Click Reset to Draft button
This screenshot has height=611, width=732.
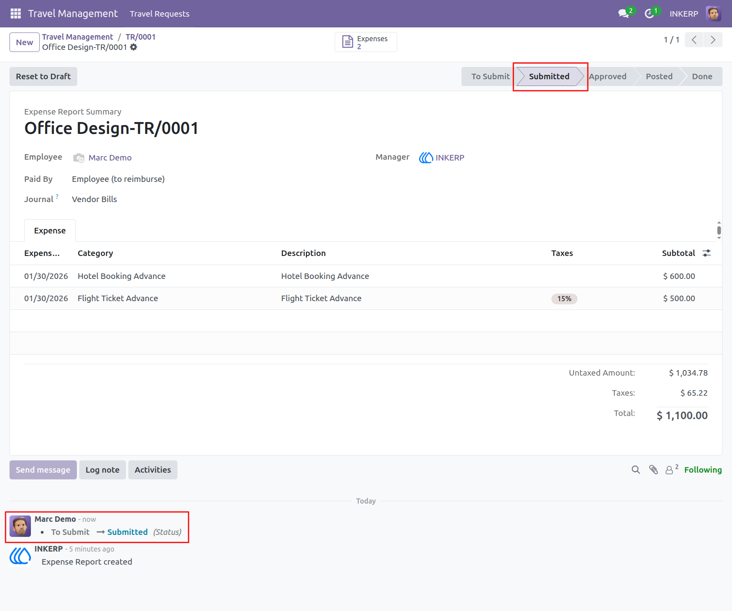tap(43, 76)
